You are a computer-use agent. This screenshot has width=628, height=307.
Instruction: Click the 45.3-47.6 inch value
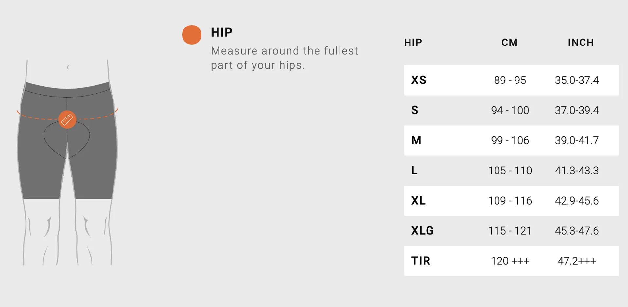(577, 231)
